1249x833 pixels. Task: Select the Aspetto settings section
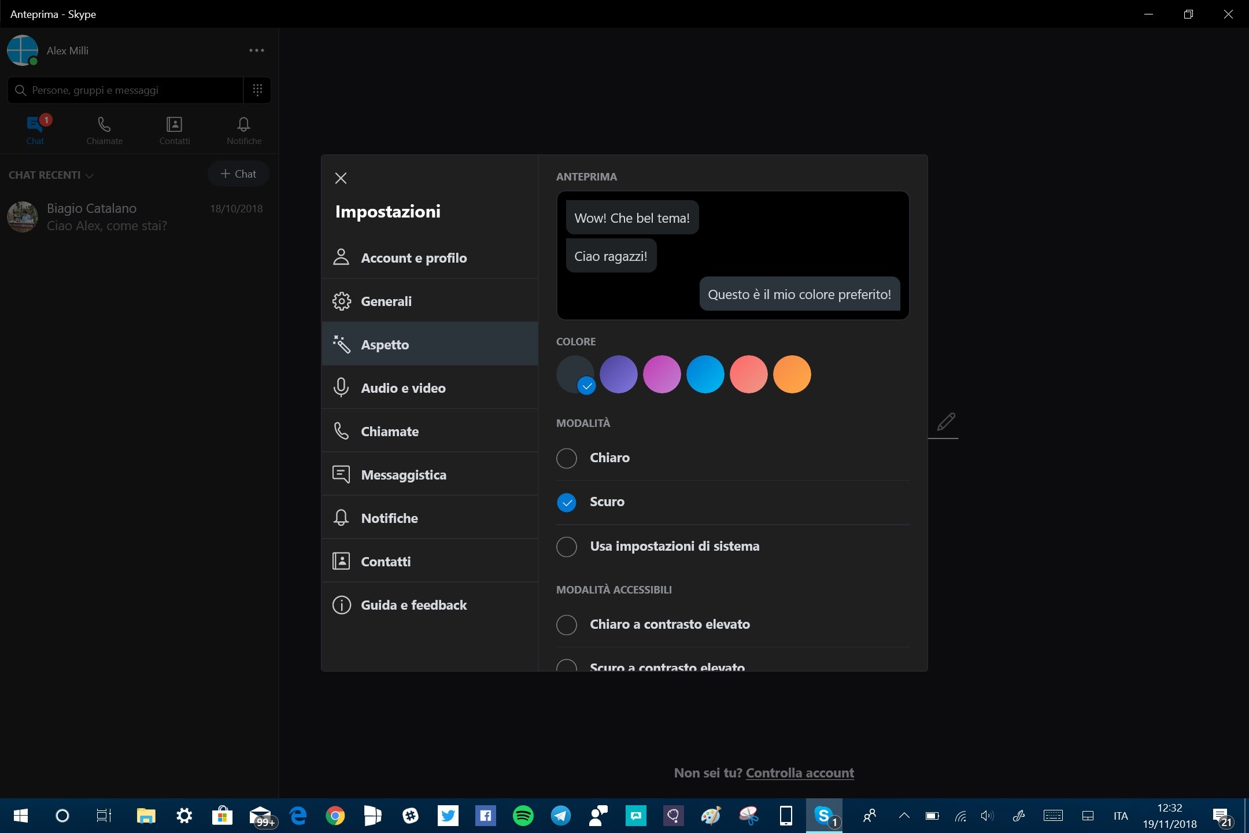(x=430, y=344)
